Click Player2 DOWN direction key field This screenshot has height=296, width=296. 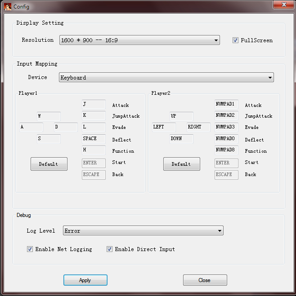click(x=181, y=138)
